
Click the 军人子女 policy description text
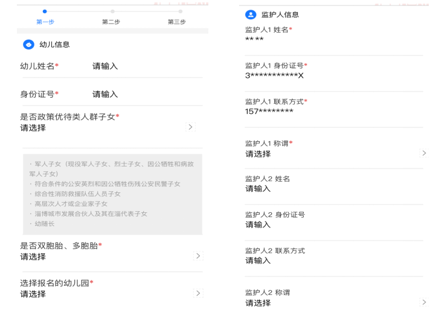(x=112, y=168)
